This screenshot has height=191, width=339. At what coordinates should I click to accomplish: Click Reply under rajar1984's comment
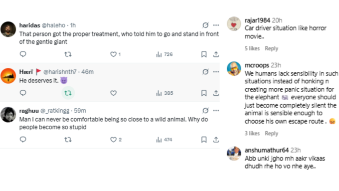(272, 48)
